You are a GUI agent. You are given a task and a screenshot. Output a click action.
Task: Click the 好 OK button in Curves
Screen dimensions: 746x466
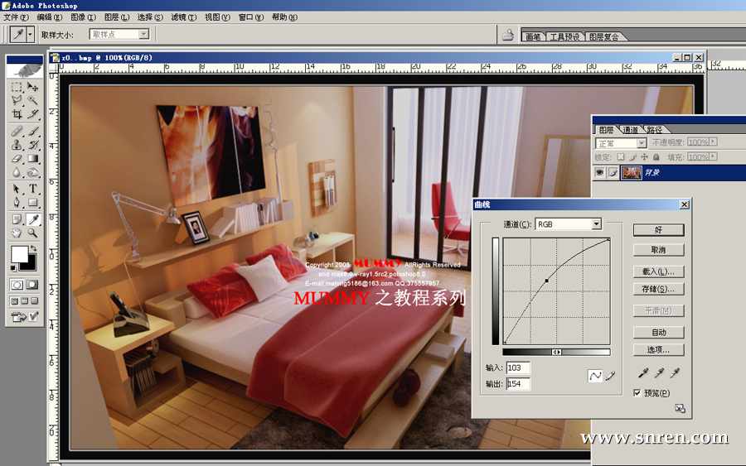coord(658,229)
